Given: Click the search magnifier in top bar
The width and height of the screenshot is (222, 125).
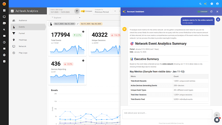Looking at the screenshot, I should click(x=200, y=4).
